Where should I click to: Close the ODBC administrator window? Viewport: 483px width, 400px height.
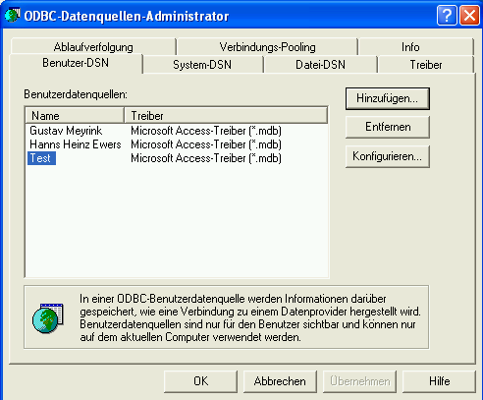pos(469,16)
